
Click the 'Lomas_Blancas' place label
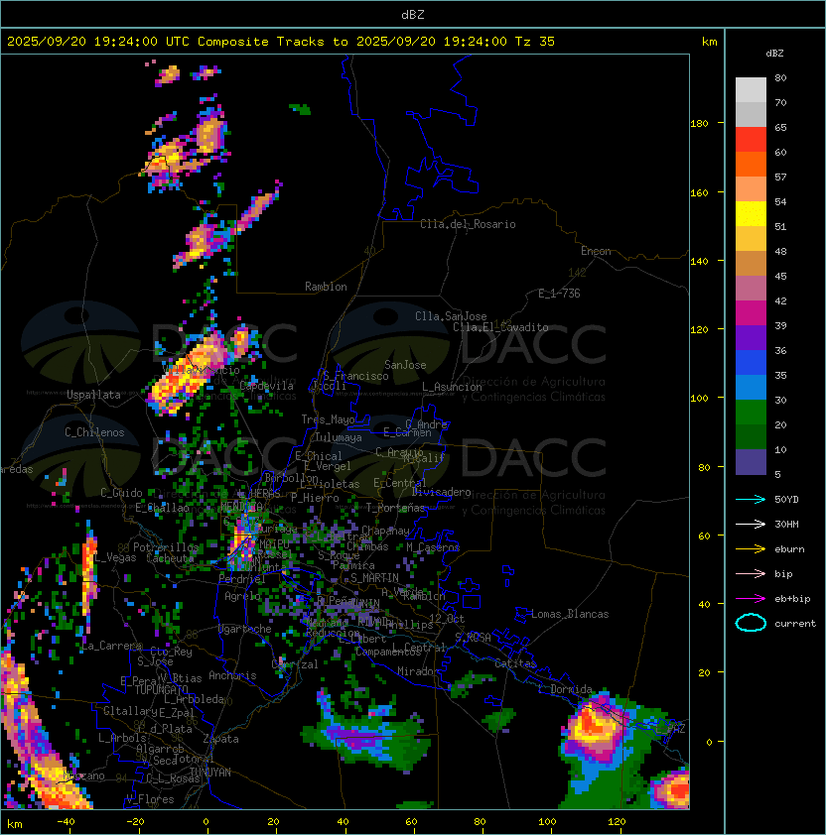[570, 614]
